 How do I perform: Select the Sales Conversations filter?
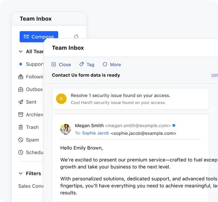tap(31, 186)
